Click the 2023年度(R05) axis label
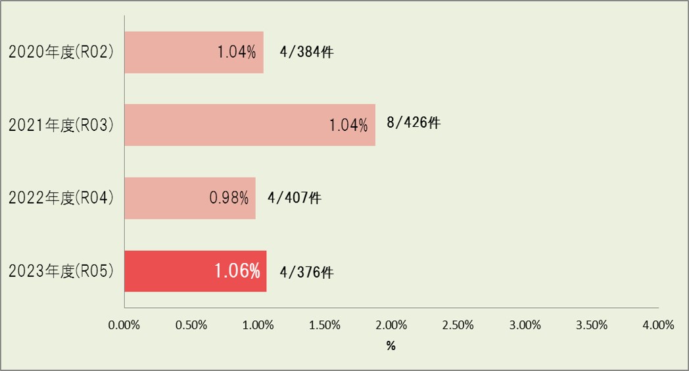Viewport: 689px width, 371px height. tap(61, 271)
